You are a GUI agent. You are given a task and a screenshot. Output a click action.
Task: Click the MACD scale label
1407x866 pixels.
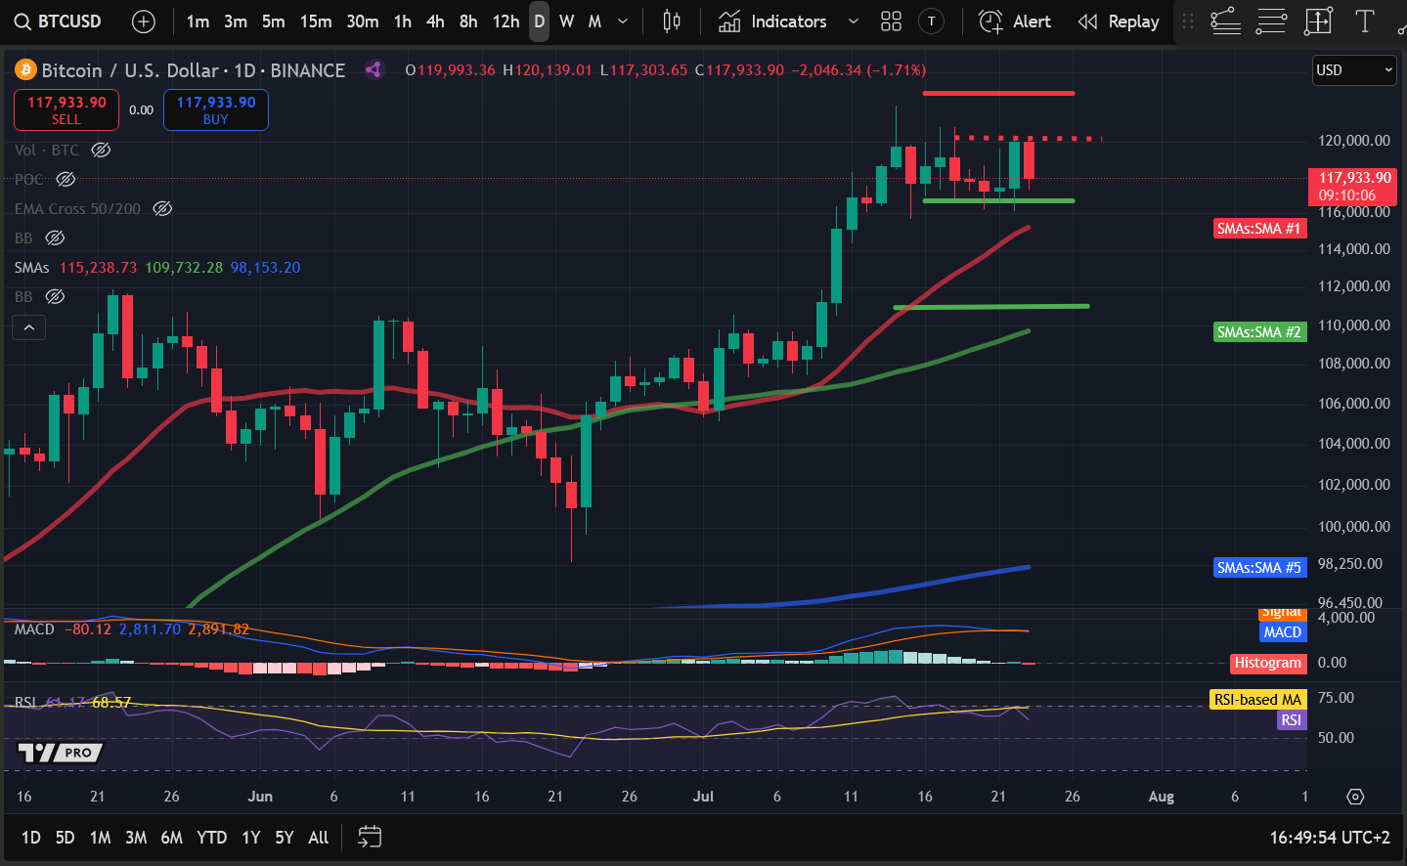(1282, 632)
